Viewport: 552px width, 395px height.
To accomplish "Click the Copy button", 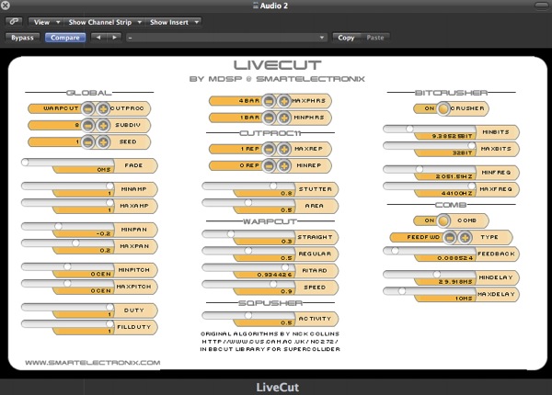I will tap(346, 38).
